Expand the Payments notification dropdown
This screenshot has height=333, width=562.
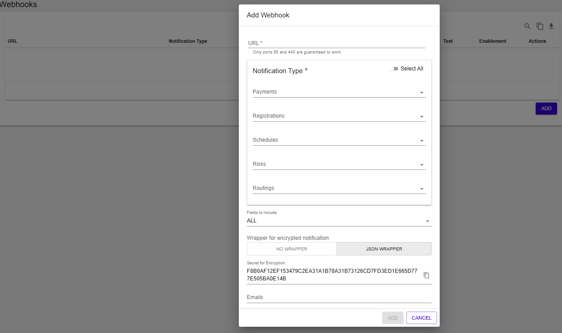coord(339,92)
